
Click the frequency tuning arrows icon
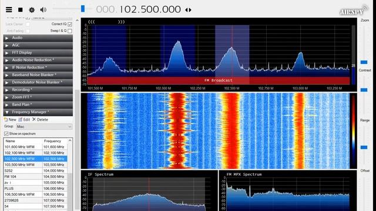coord(188,10)
